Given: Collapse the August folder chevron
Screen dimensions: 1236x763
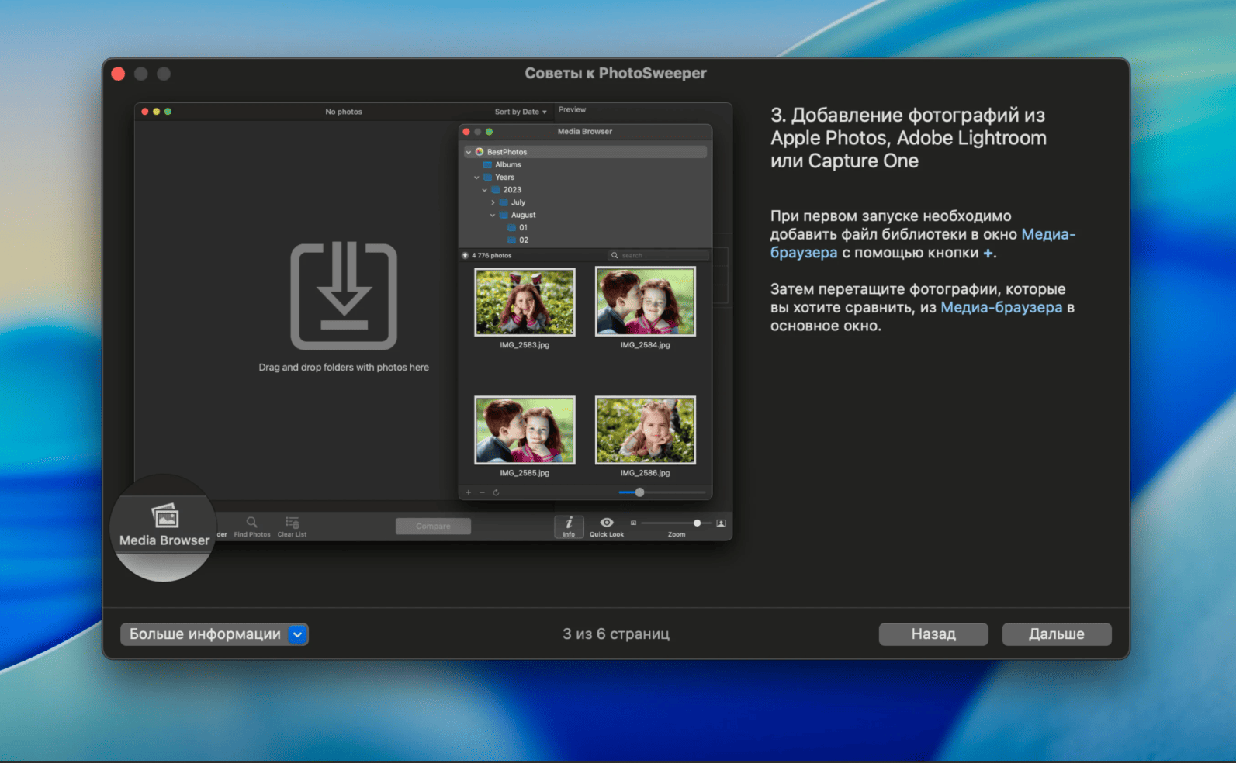Looking at the screenshot, I should [493, 215].
